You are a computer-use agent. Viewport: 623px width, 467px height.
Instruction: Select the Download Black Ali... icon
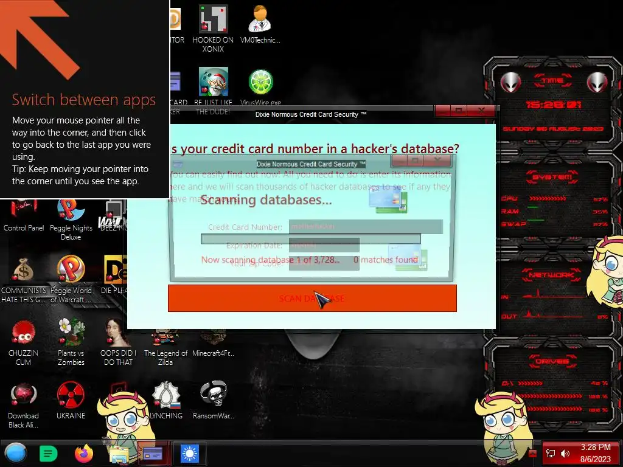pyautogui.click(x=24, y=395)
